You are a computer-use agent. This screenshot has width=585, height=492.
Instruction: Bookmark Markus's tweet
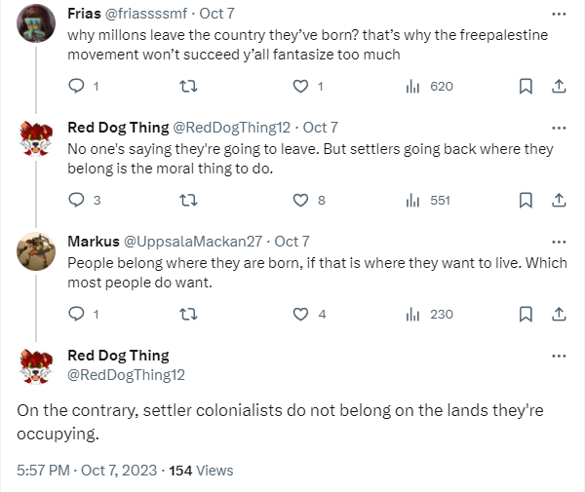tap(526, 314)
